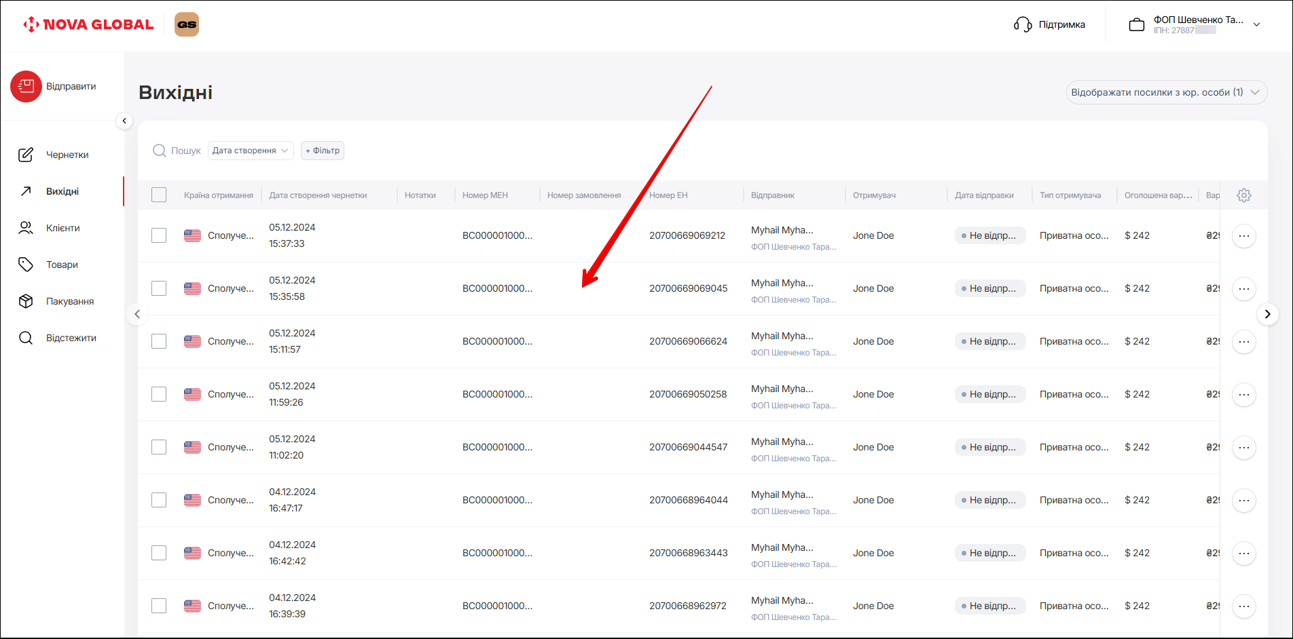The height and width of the screenshot is (639, 1293).
Task: Open the Відображати посилки з юр. особи dropdown
Action: point(1166,92)
